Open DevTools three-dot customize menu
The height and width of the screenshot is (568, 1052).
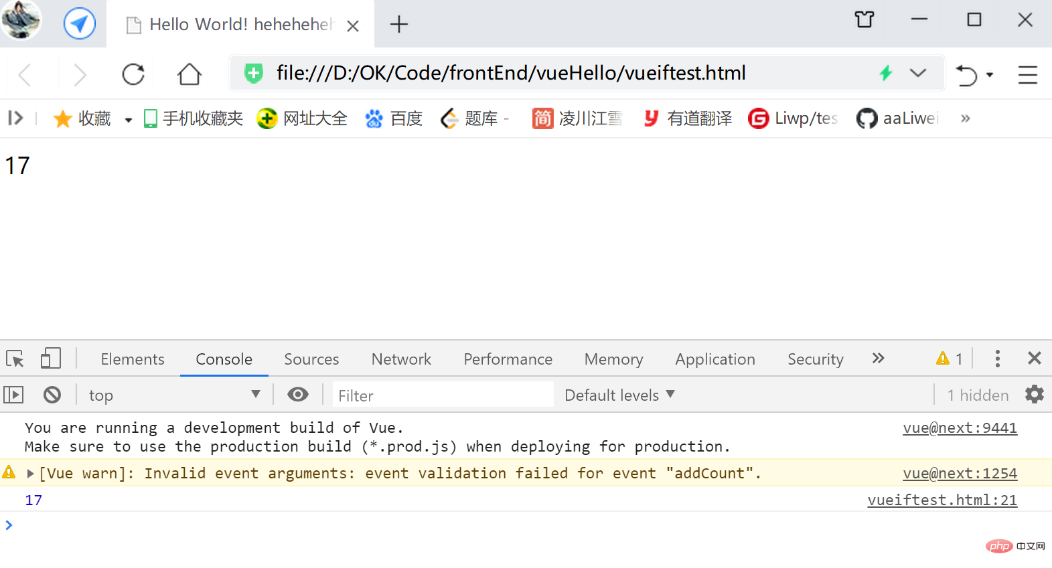click(x=997, y=359)
